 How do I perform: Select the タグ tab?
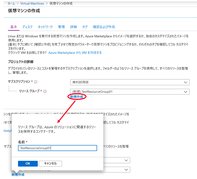pos(85,27)
